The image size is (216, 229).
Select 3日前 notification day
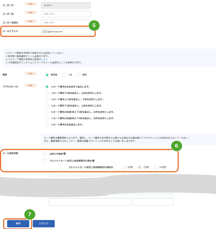124,167
